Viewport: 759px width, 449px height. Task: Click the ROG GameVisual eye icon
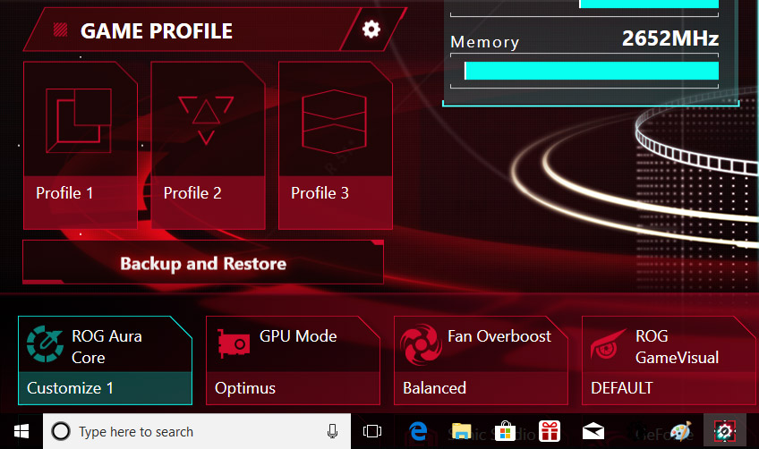607,344
